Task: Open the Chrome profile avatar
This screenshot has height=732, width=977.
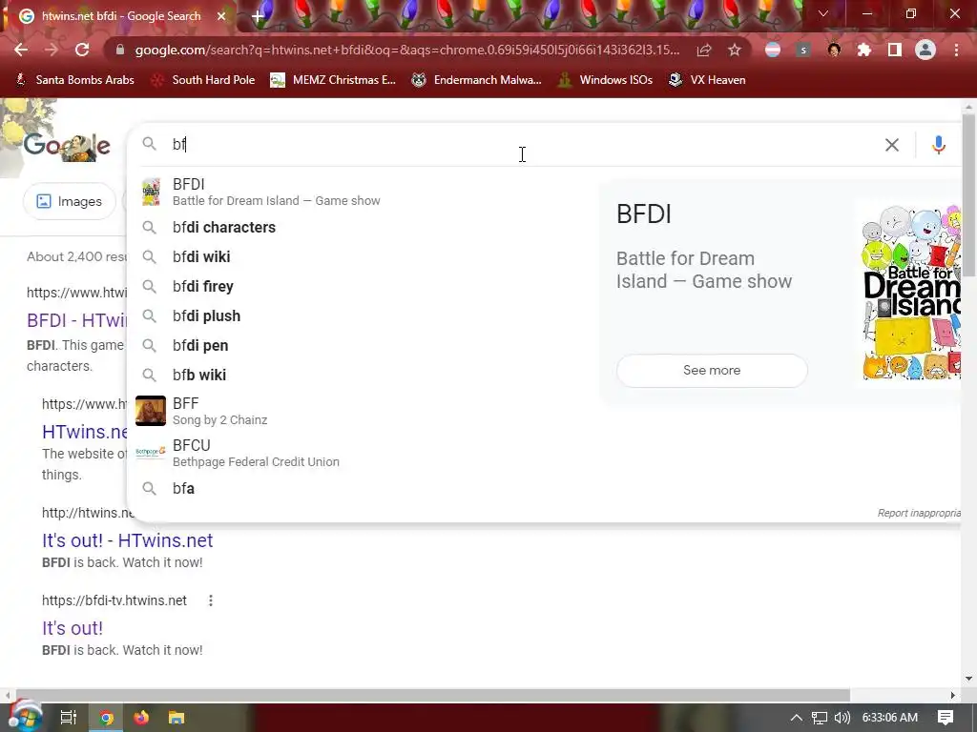Action: point(925,50)
